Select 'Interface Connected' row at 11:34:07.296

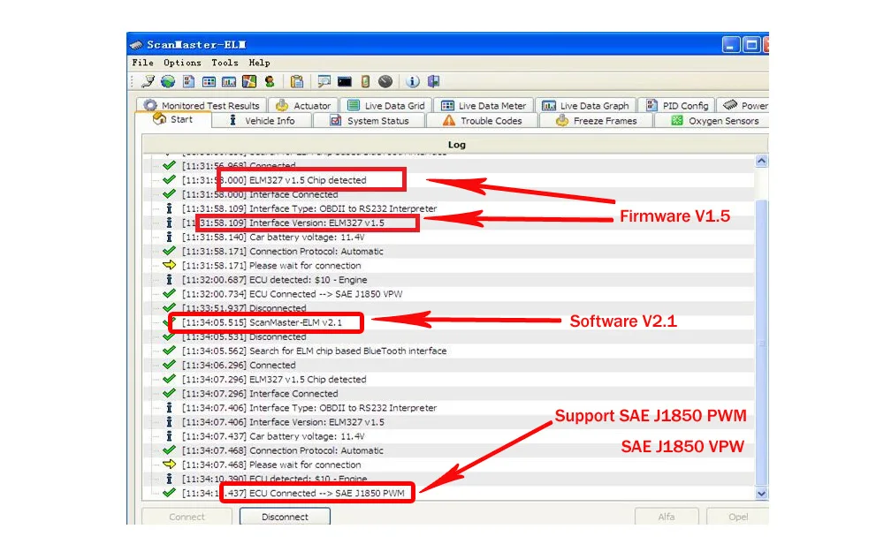coord(448,394)
